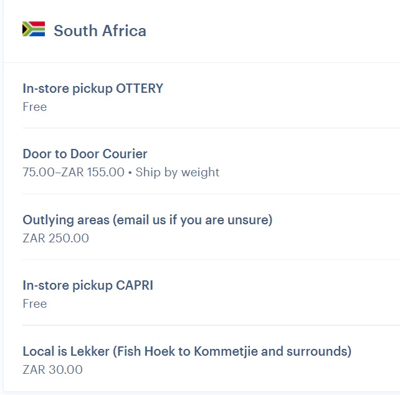The image size is (400, 395).
Task: Select the word CAPRI in pickup rate
Action: [x=135, y=285]
